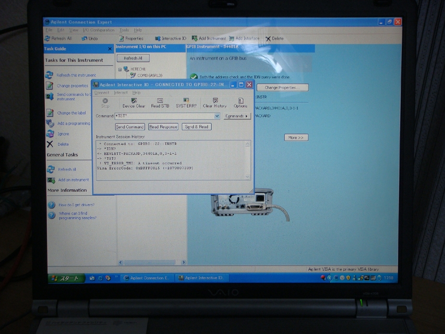Click Refresh All in the Connection Expert toolbar

pyautogui.click(x=59, y=38)
